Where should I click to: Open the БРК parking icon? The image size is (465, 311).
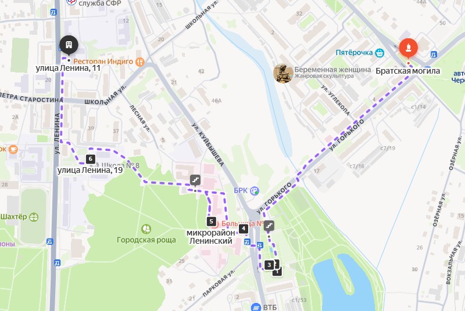pyautogui.click(x=255, y=191)
